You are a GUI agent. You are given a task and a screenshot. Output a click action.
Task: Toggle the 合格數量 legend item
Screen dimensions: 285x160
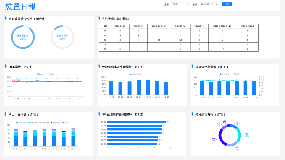tap(224, 74)
